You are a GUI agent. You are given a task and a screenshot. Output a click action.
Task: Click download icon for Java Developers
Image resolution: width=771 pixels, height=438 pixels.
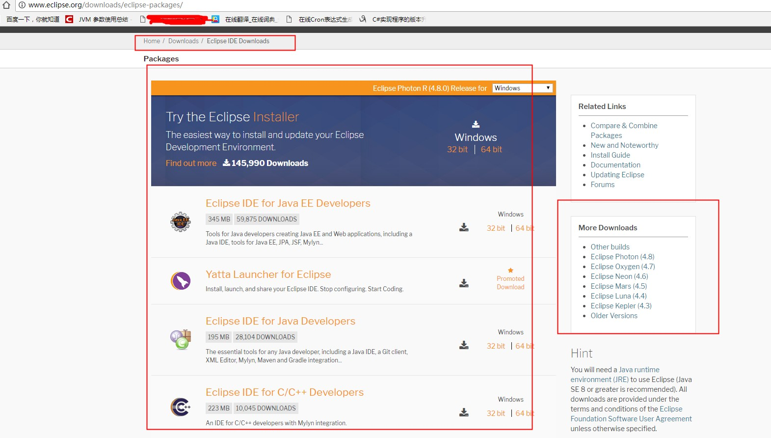[x=464, y=345]
